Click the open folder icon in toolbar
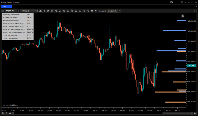This screenshot has height=116, width=198. pyautogui.click(x=92, y=11)
